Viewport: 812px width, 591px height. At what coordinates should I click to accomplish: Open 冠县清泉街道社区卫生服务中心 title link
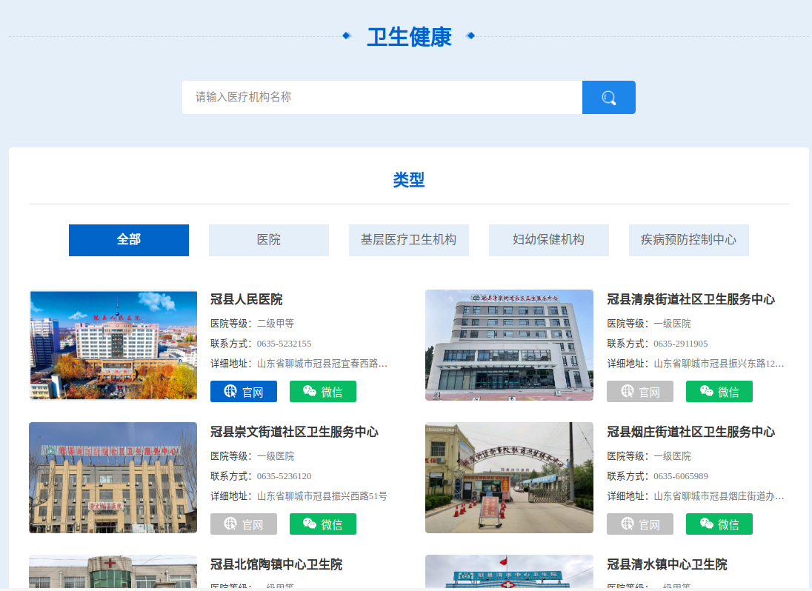click(x=691, y=299)
